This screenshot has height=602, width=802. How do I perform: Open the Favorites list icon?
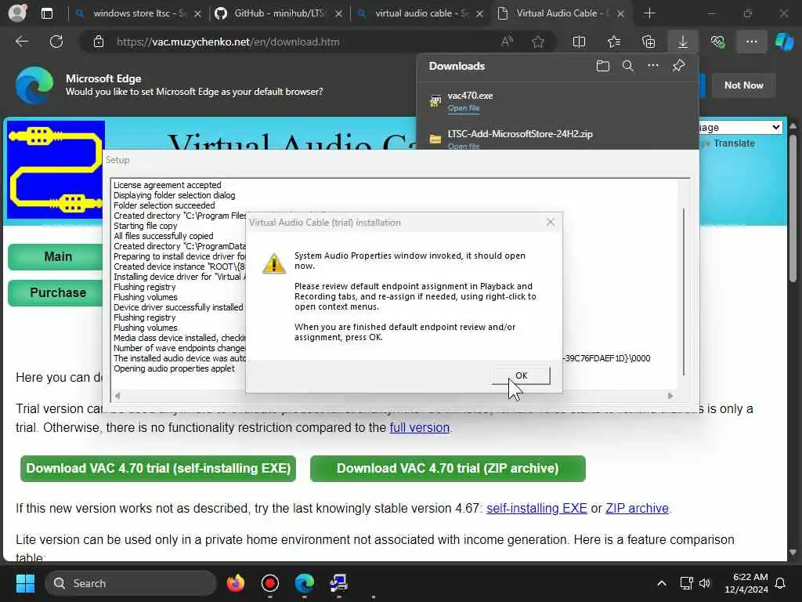pyautogui.click(x=614, y=42)
